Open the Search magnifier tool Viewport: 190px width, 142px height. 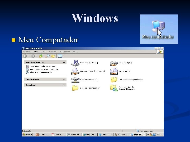click(x=47, y=56)
